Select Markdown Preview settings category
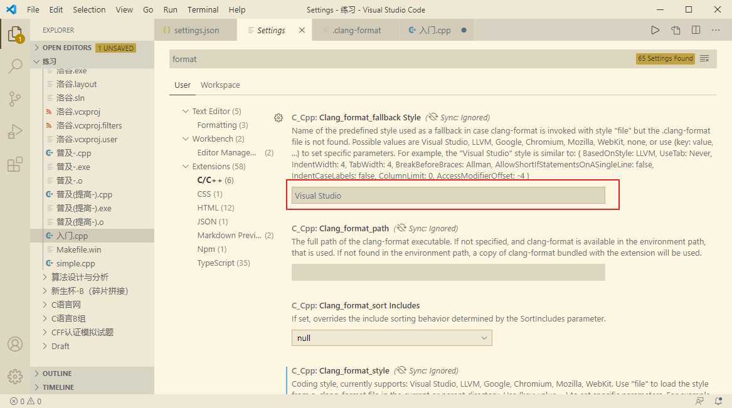The width and height of the screenshot is (732, 408). coord(235,236)
